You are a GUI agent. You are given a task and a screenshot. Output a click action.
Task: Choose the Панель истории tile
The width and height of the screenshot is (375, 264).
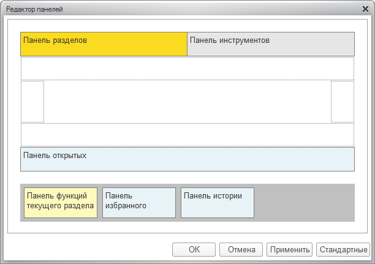[x=217, y=203]
